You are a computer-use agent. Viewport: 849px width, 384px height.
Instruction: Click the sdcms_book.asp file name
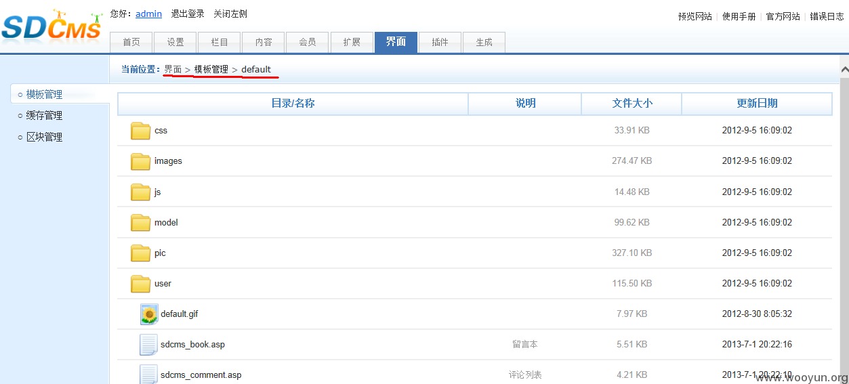(x=192, y=345)
